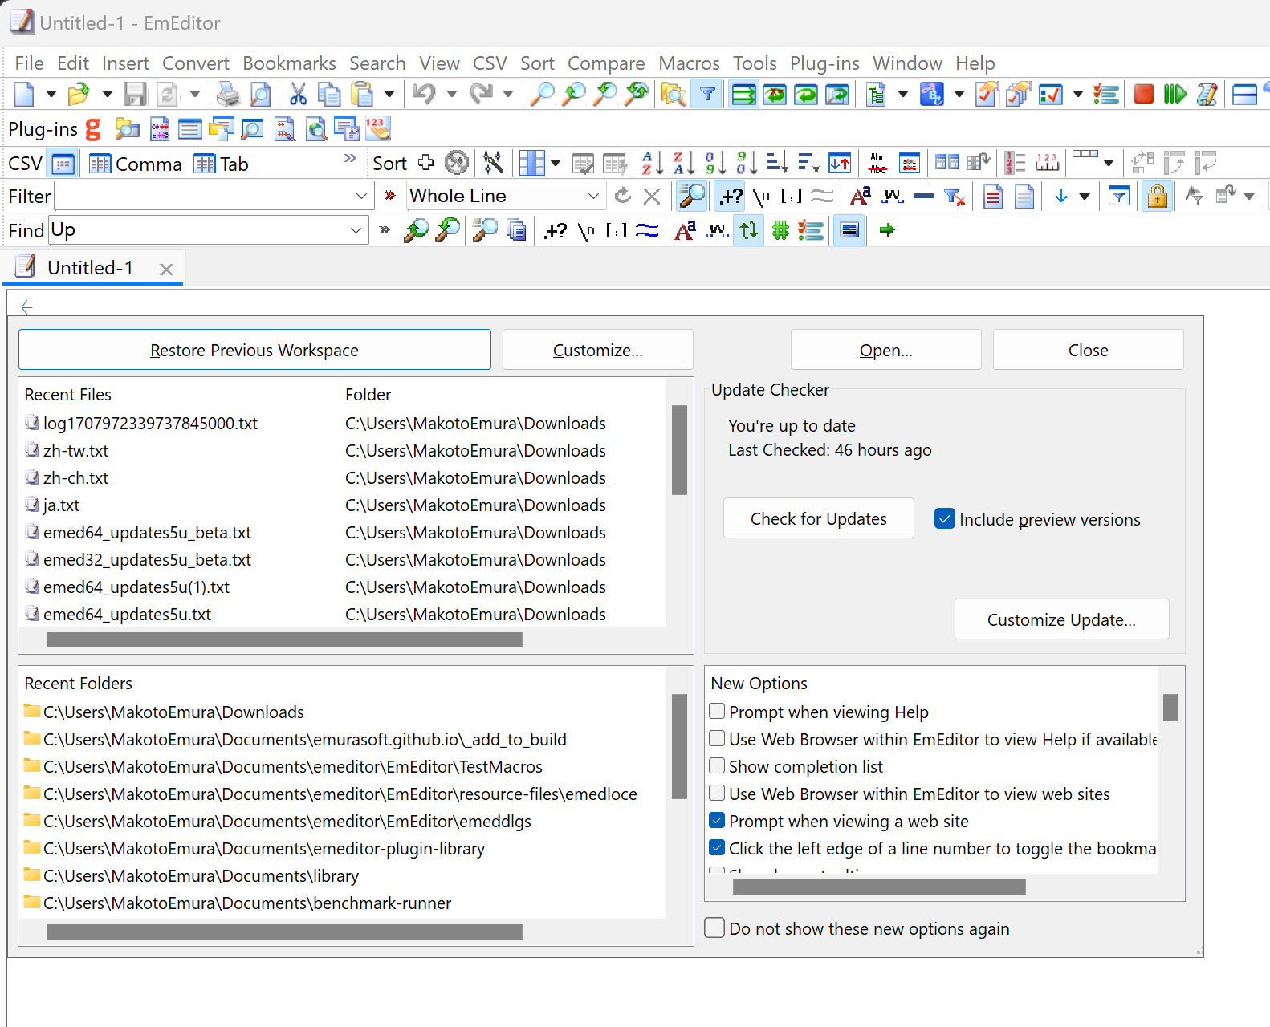This screenshot has width=1270, height=1027.
Task: Click the Redo arrow icon
Action: tap(481, 95)
